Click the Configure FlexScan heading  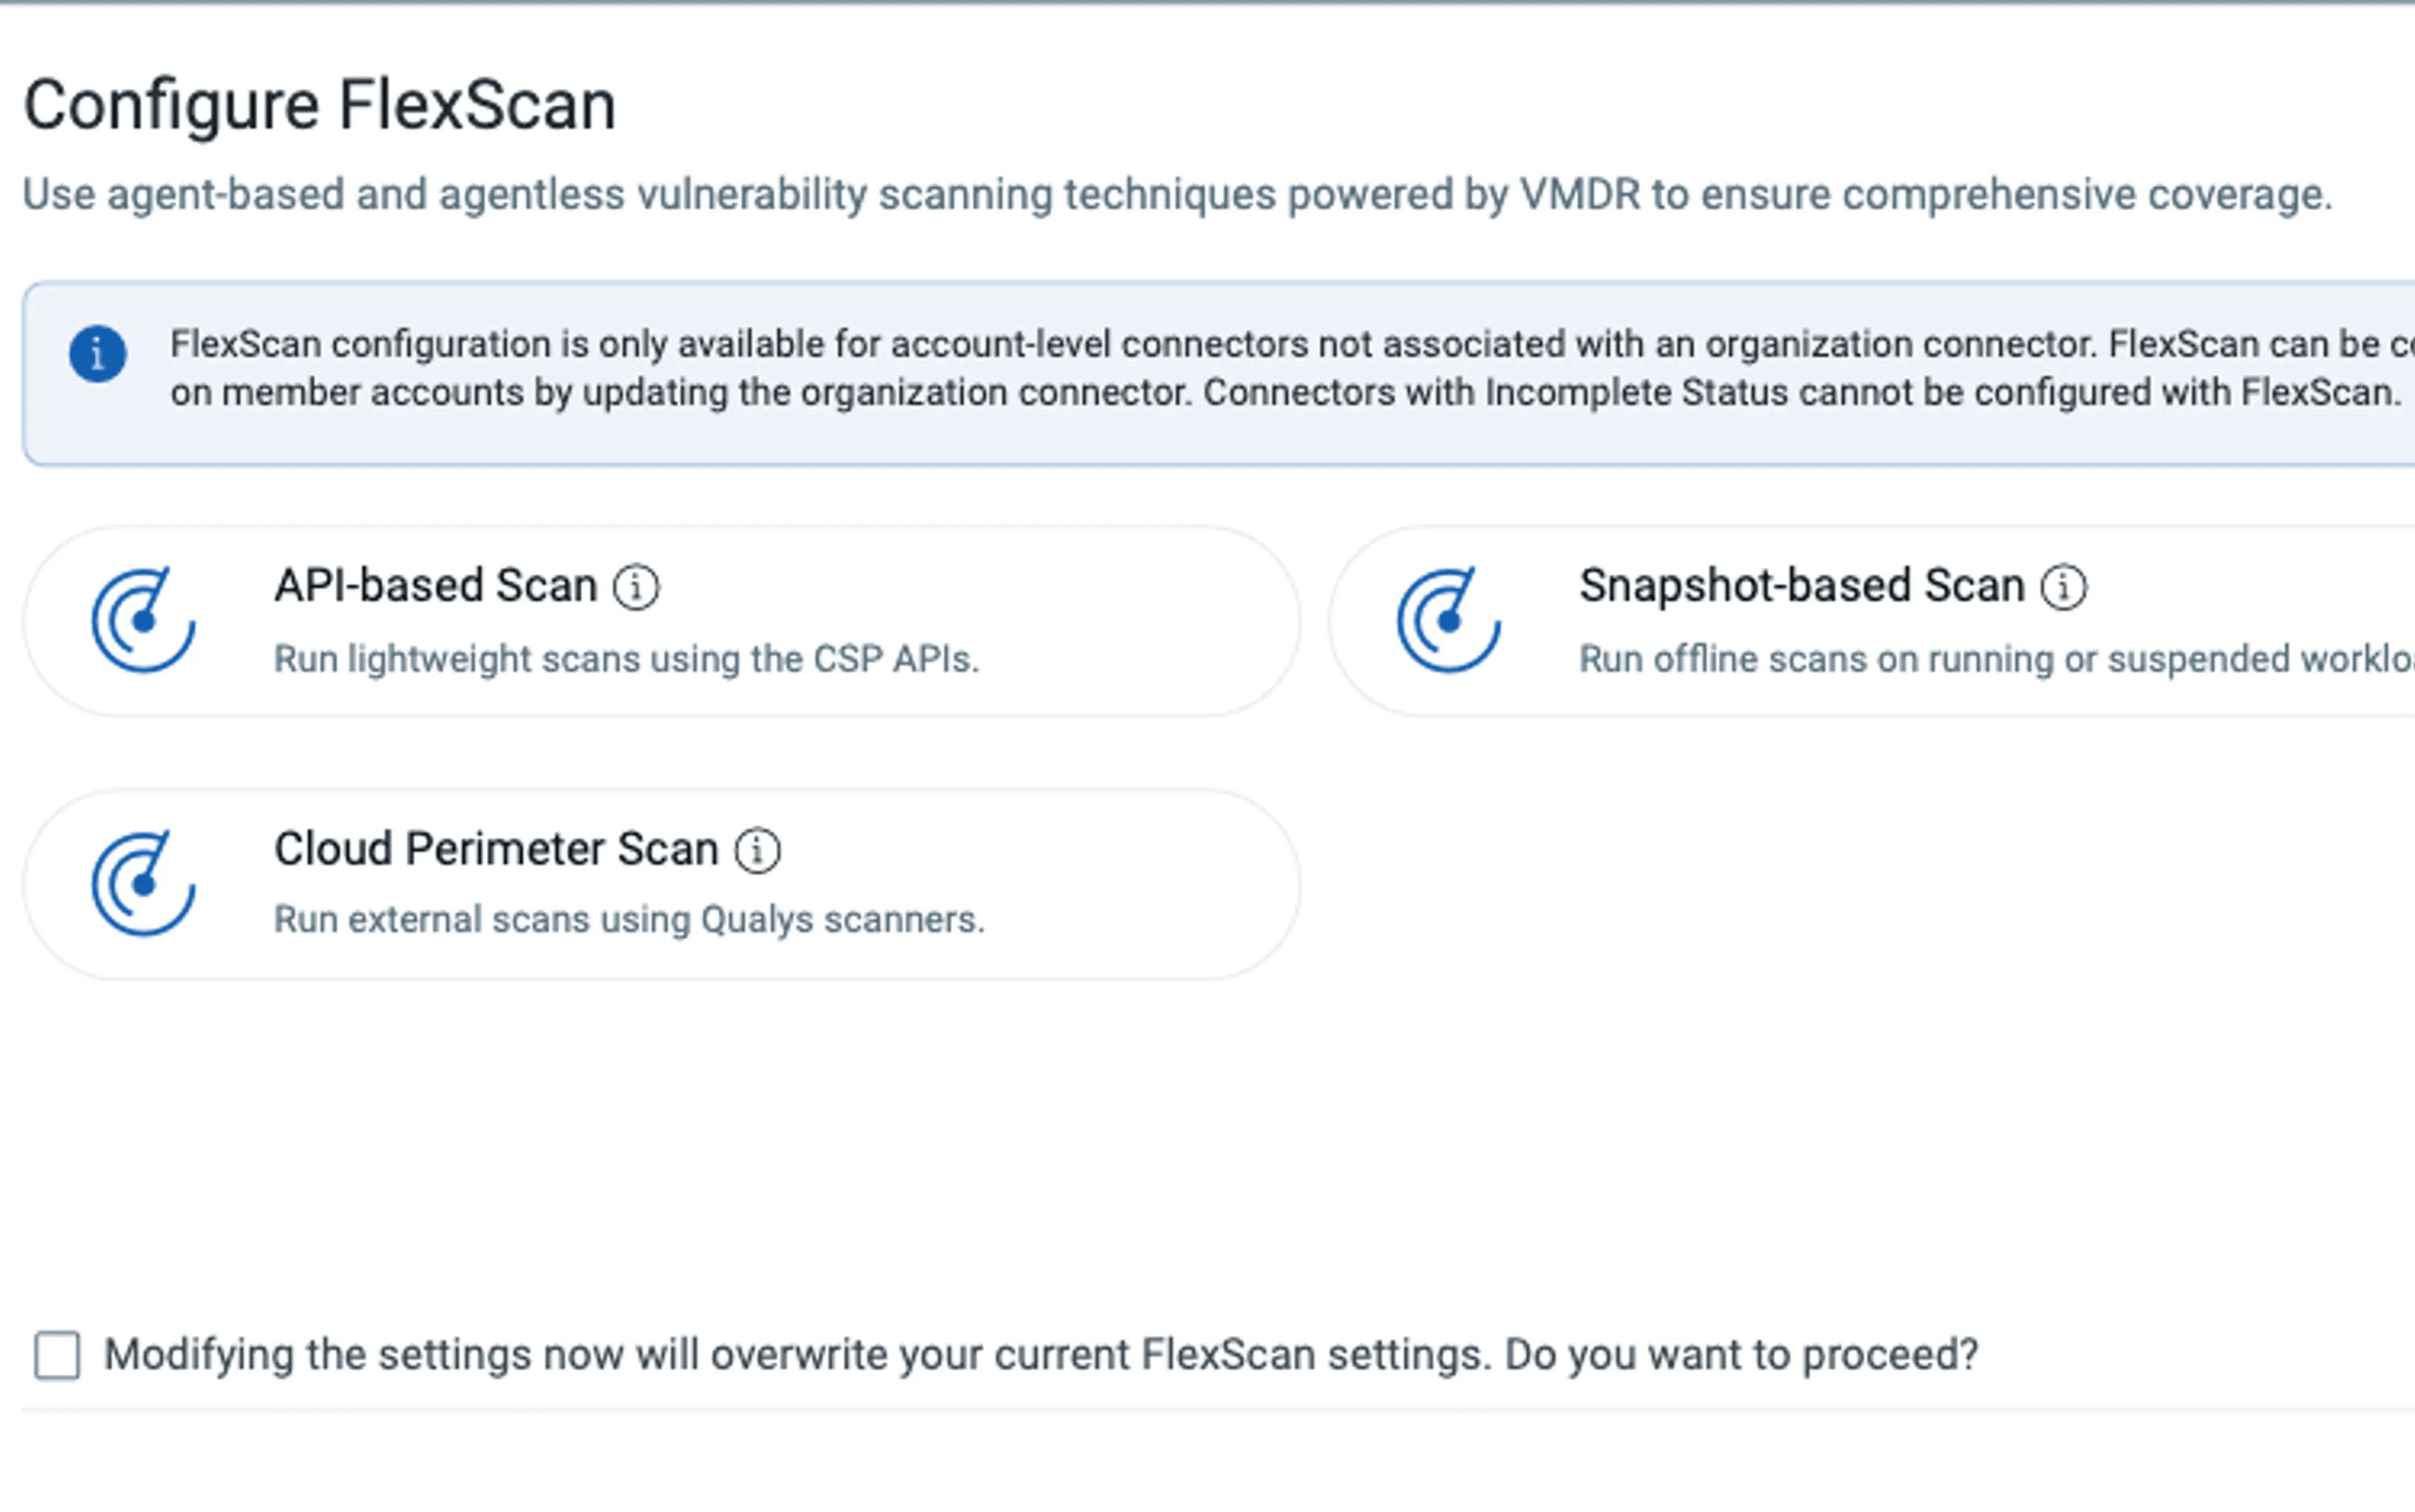[x=319, y=105]
